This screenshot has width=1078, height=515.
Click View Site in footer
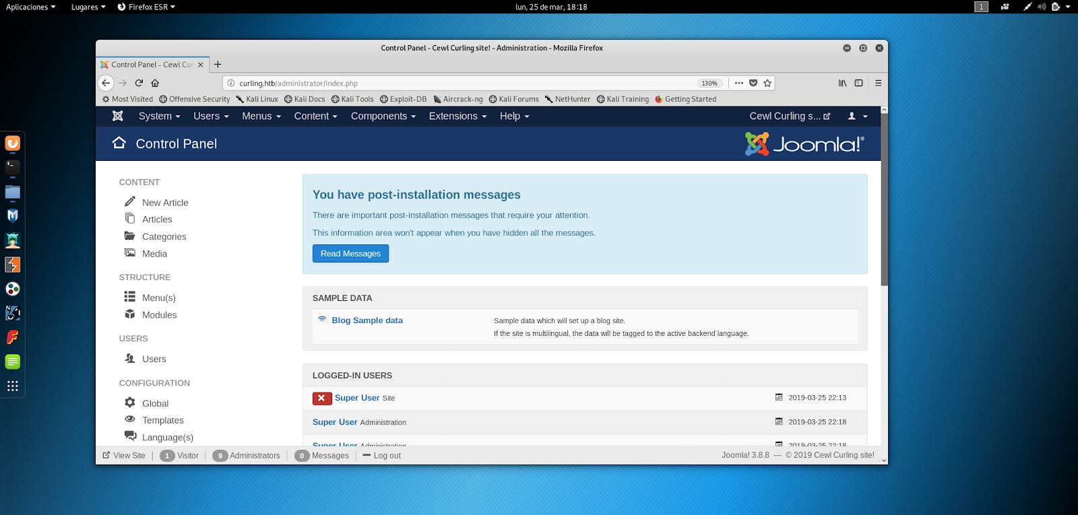(124, 456)
